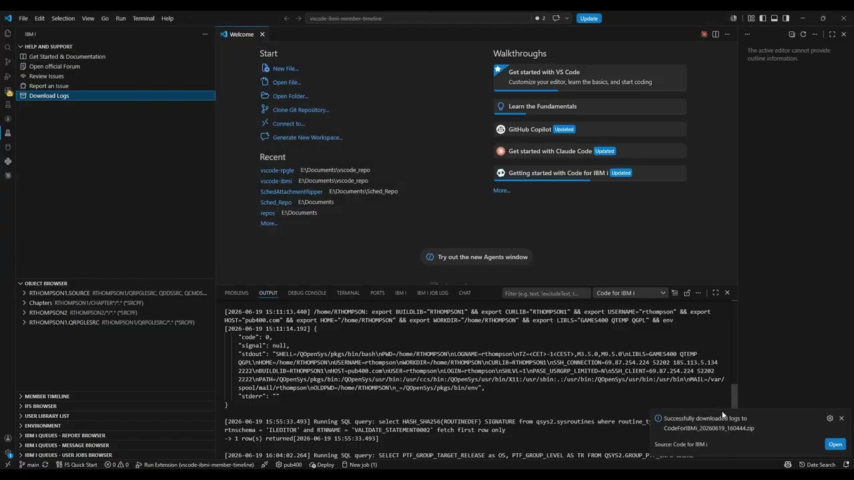
Task: Expand the RTHOMPSON1.SOURCE filter
Action: [24, 293]
